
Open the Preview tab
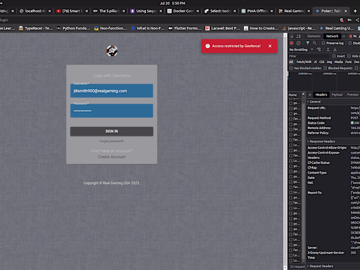353,95
